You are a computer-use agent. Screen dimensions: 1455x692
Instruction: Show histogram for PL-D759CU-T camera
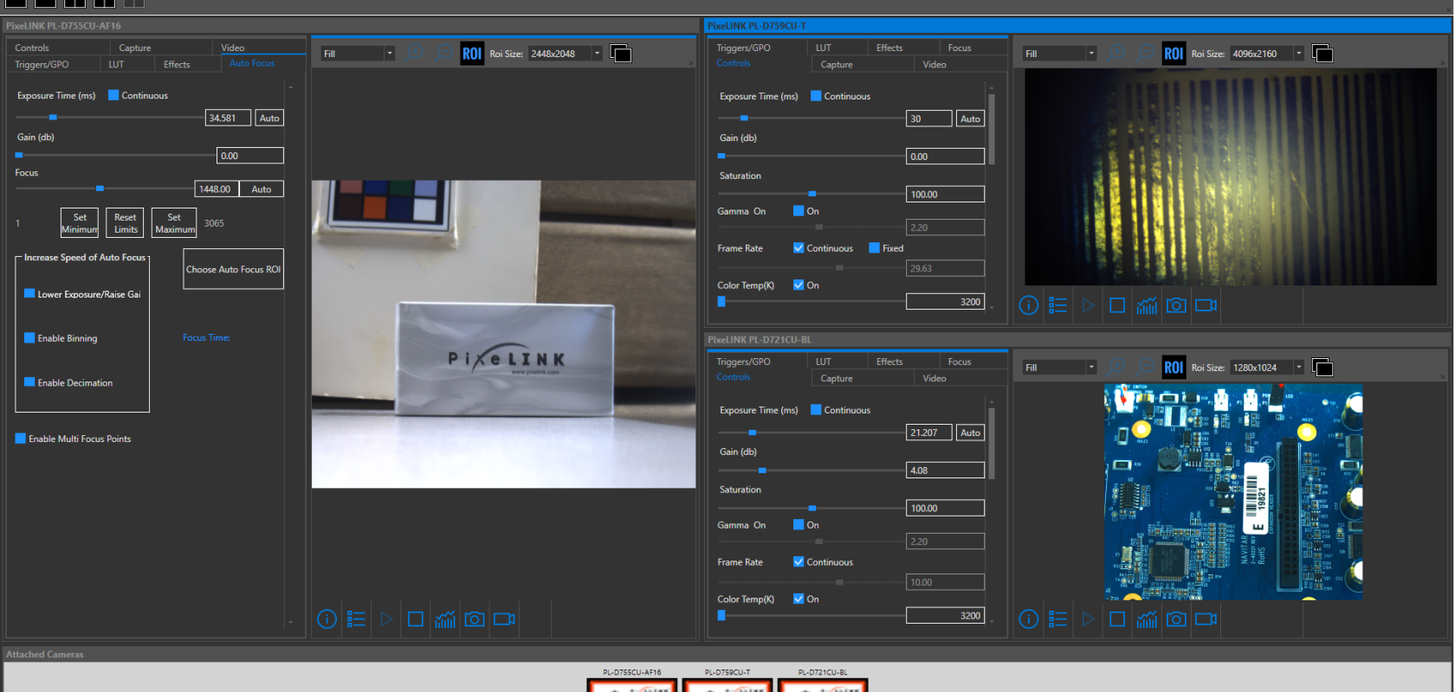pos(1147,305)
